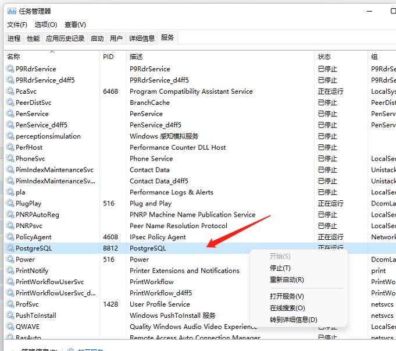Click the QWAVE service gear icon
Screen dimensions: 396x351
tap(10, 327)
